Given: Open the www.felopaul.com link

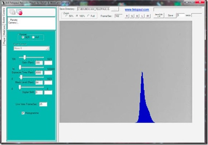Looking at the screenshot, I should [137, 10].
